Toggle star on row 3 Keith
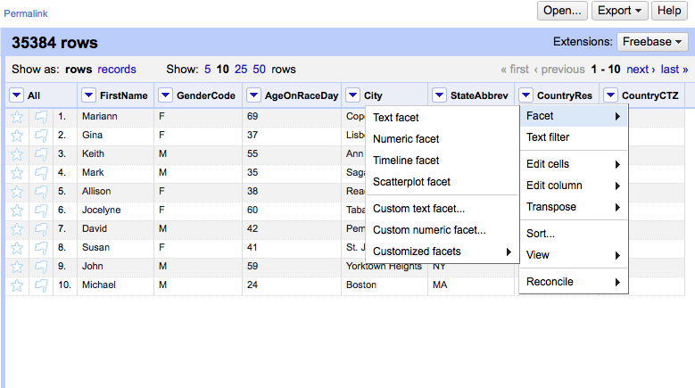 [x=17, y=154]
